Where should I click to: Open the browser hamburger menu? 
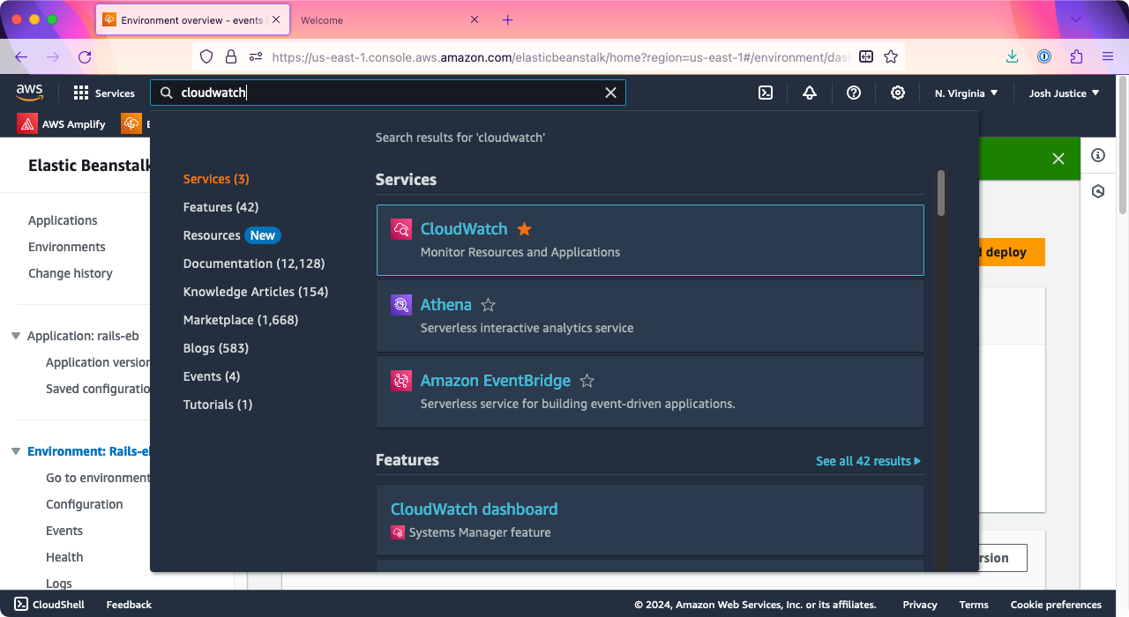(x=1108, y=56)
